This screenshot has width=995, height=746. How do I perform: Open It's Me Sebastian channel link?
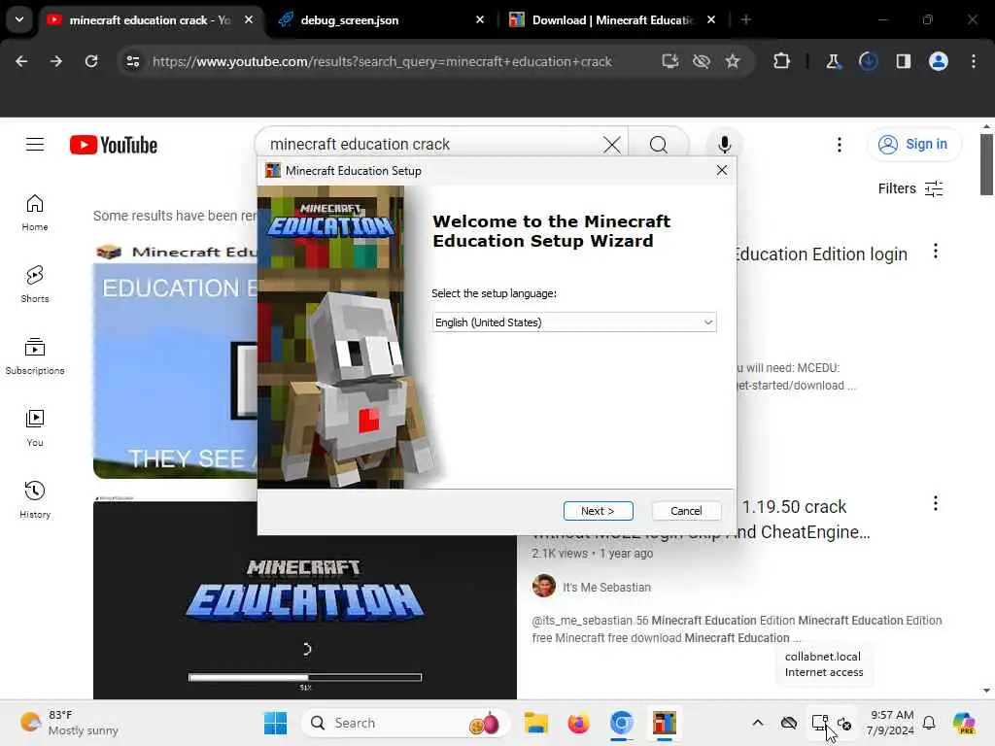[606, 588]
